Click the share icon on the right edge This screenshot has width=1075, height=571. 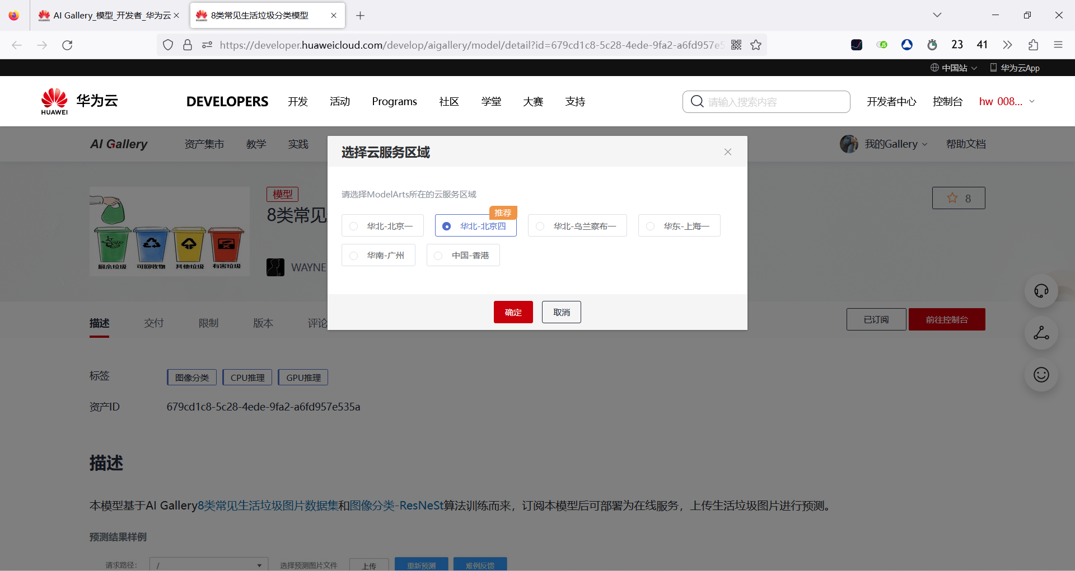pos(1041,333)
